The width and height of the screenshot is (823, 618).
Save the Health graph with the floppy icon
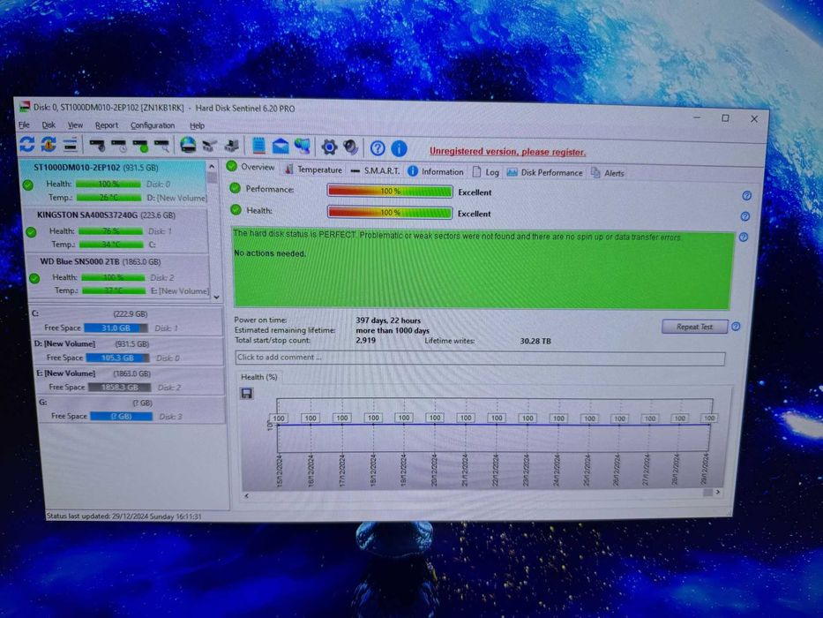[246, 393]
